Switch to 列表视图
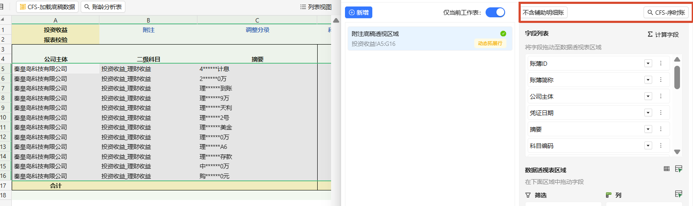Image resolution: width=693 pixels, height=206 pixels. click(316, 7)
